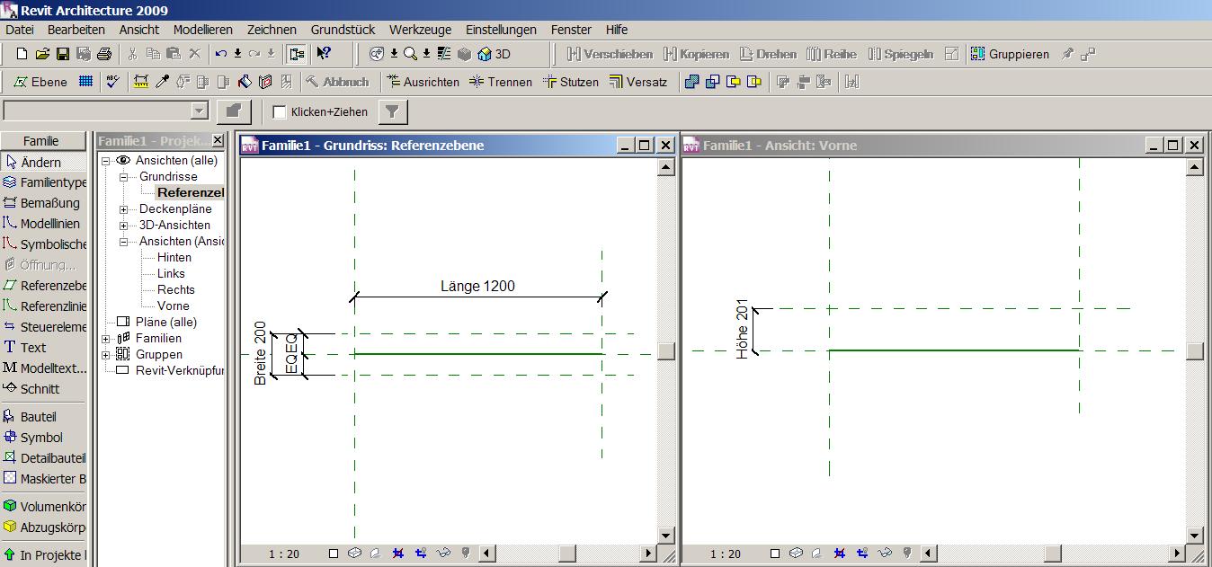1212x567 pixels.
Task: Click the detail level icon in Ansicht Vorne view bar
Action: pyautogui.click(x=774, y=554)
